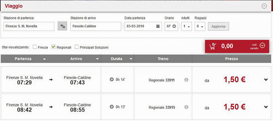This screenshot has height=121, width=273.
Task: Swap departure and arrival stations
Action: pyautogui.click(x=62, y=26)
